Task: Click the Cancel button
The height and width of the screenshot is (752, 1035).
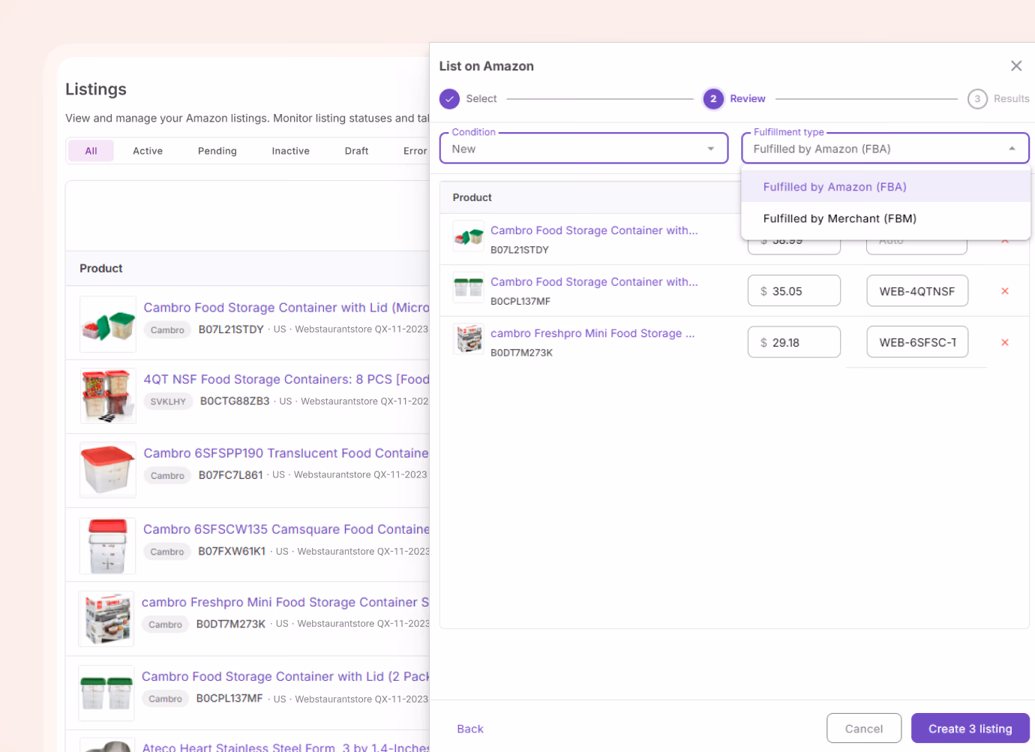Action: 864,729
